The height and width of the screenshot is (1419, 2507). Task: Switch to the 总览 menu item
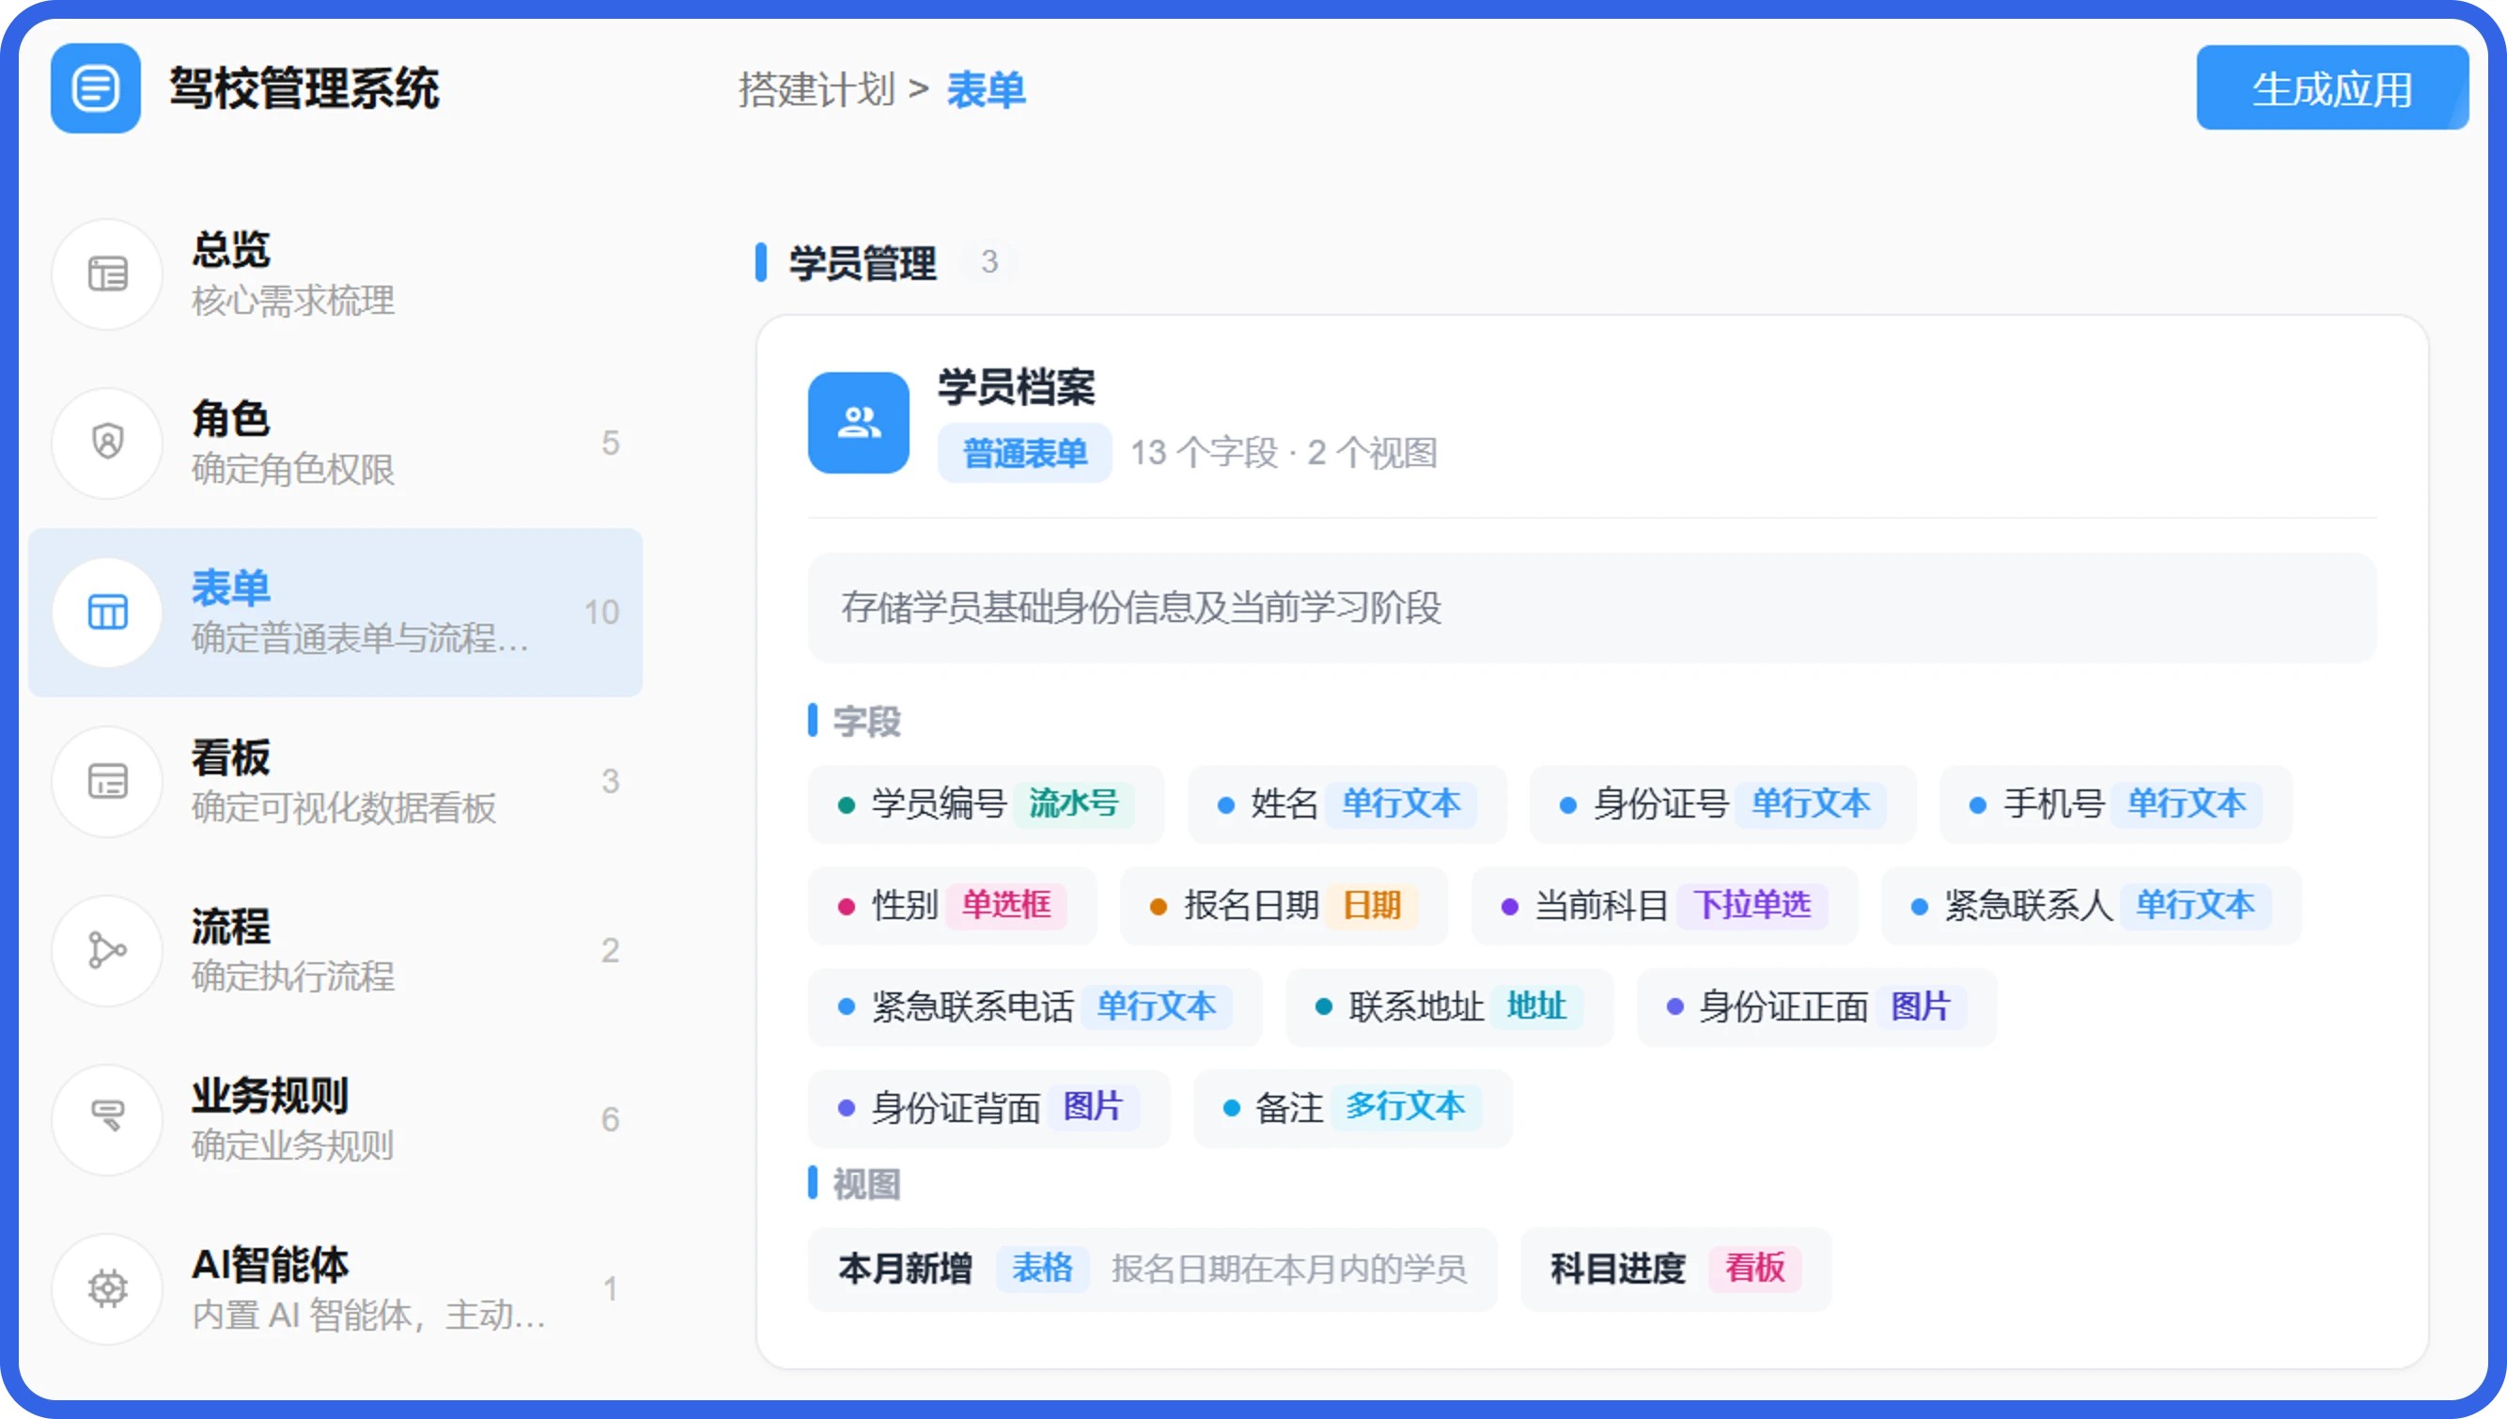(x=335, y=273)
